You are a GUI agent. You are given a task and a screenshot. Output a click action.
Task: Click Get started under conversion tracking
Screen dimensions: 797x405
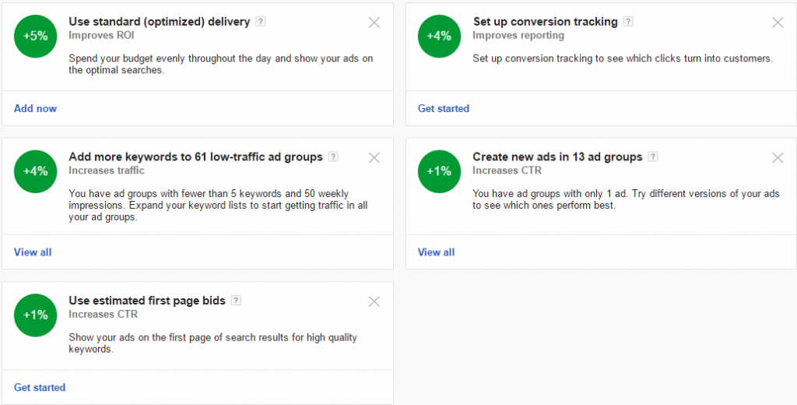[443, 108]
